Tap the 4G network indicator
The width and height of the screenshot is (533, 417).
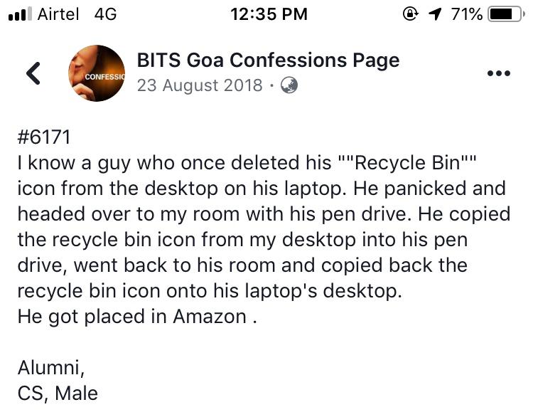(105, 14)
